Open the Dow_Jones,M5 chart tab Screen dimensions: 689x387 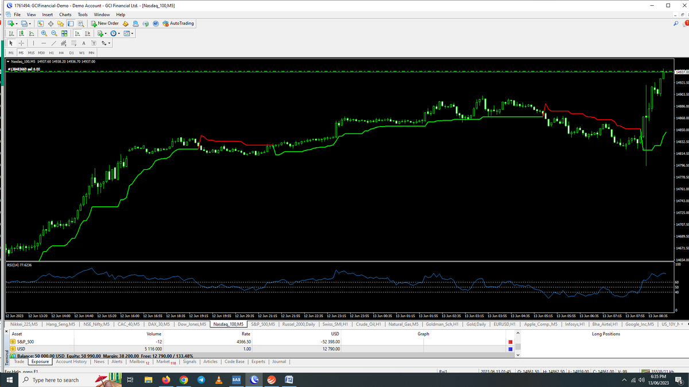[192, 325]
